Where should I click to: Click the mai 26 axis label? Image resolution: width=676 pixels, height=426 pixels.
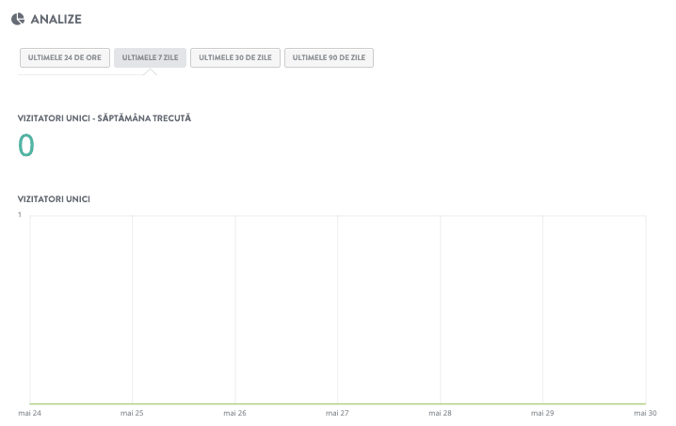click(x=235, y=413)
